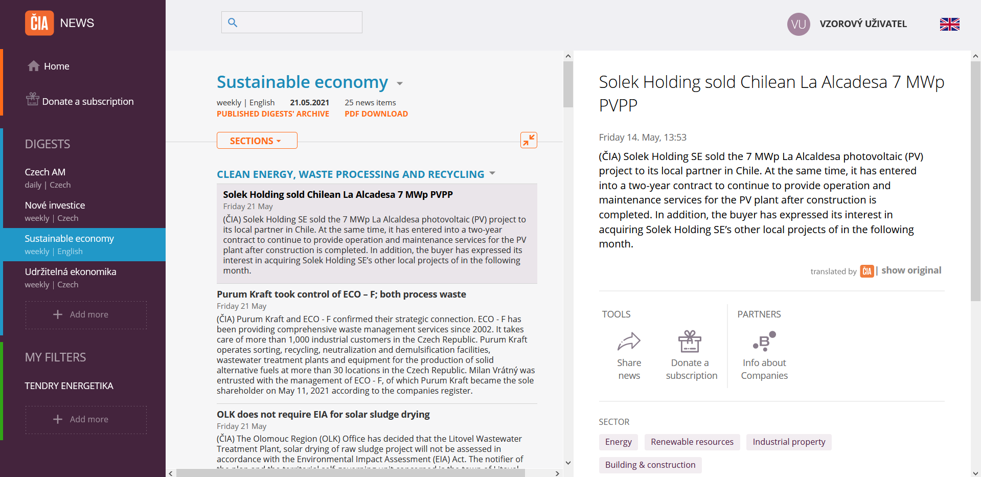
Task: Click the article pane scroll up arrow
Action: click(x=975, y=56)
